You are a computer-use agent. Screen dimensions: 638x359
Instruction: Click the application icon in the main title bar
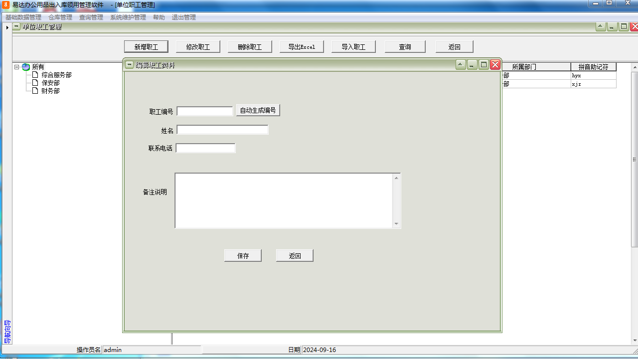click(4, 4)
